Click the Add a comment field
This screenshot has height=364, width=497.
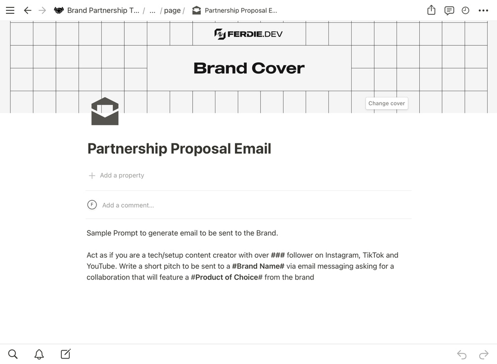click(128, 205)
